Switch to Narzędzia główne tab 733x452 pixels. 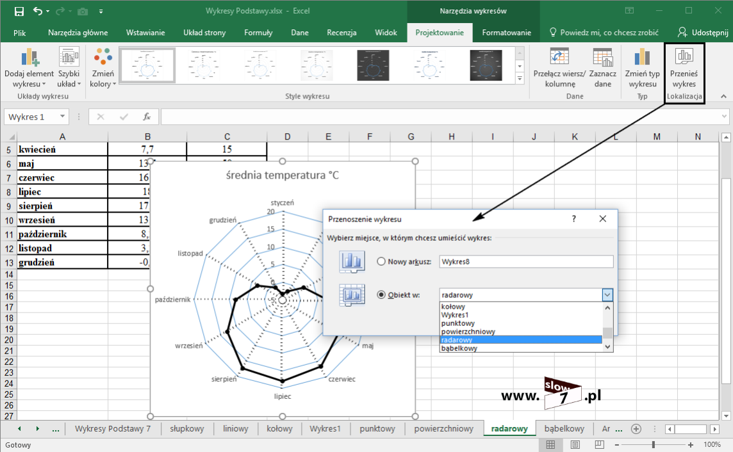[78, 33]
